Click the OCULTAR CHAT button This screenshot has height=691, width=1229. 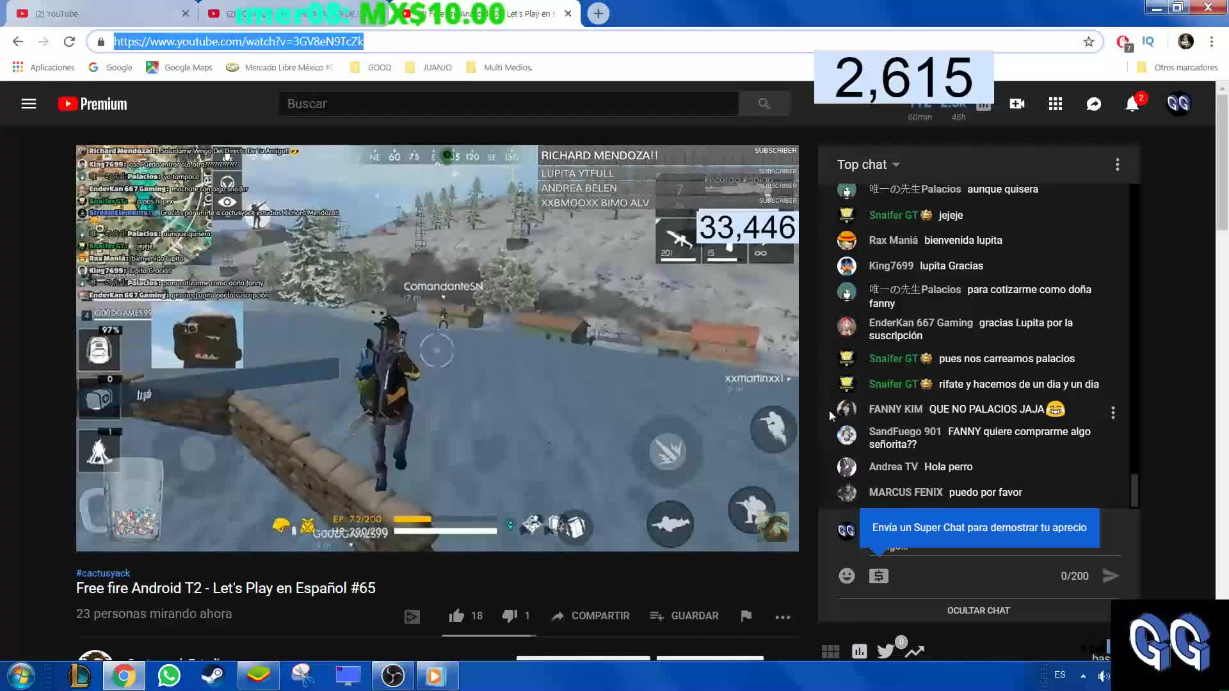(979, 610)
